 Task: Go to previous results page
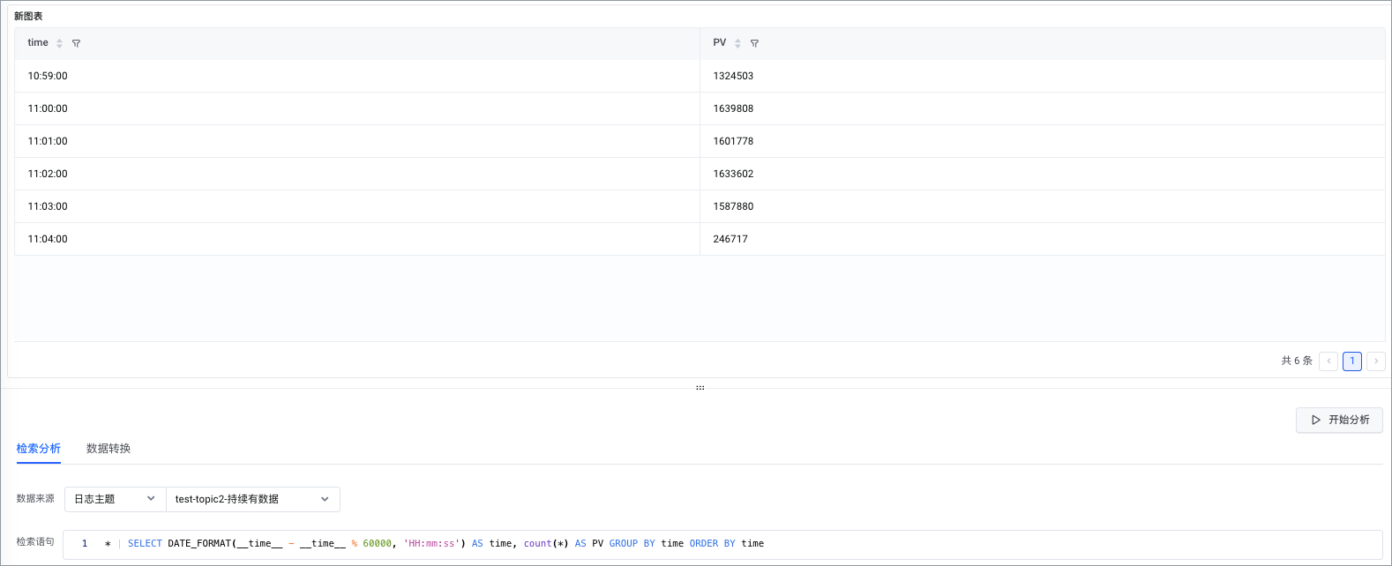coord(1328,361)
